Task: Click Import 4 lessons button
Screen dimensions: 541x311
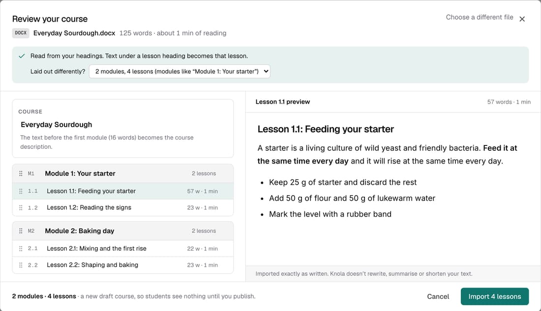Action: (494, 297)
